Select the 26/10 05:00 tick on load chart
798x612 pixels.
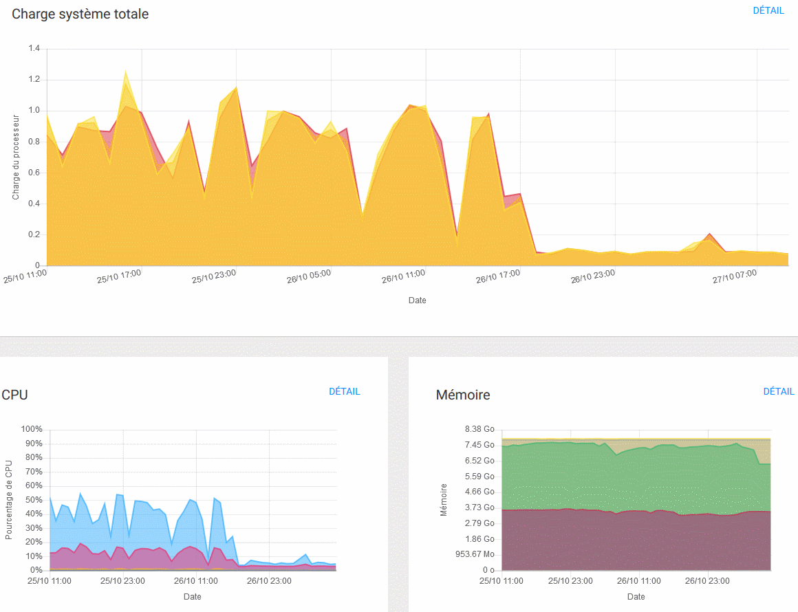pyautogui.click(x=308, y=276)
